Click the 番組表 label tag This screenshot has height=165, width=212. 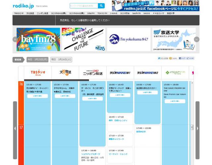[x=18, y=60]
